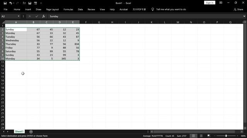Open Ribbon Display Options icon
The width and height of the screenshot is (247, 138).
[x=221, y=3]
